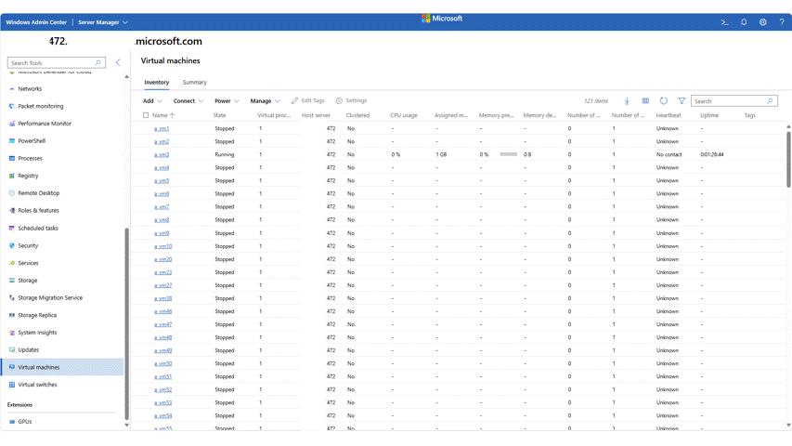
Task: Click the Search Tools input field
Action: click(56, 62)
